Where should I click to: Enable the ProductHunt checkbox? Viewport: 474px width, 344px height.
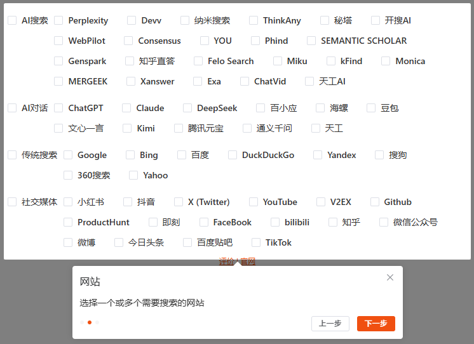pos(68,222)
